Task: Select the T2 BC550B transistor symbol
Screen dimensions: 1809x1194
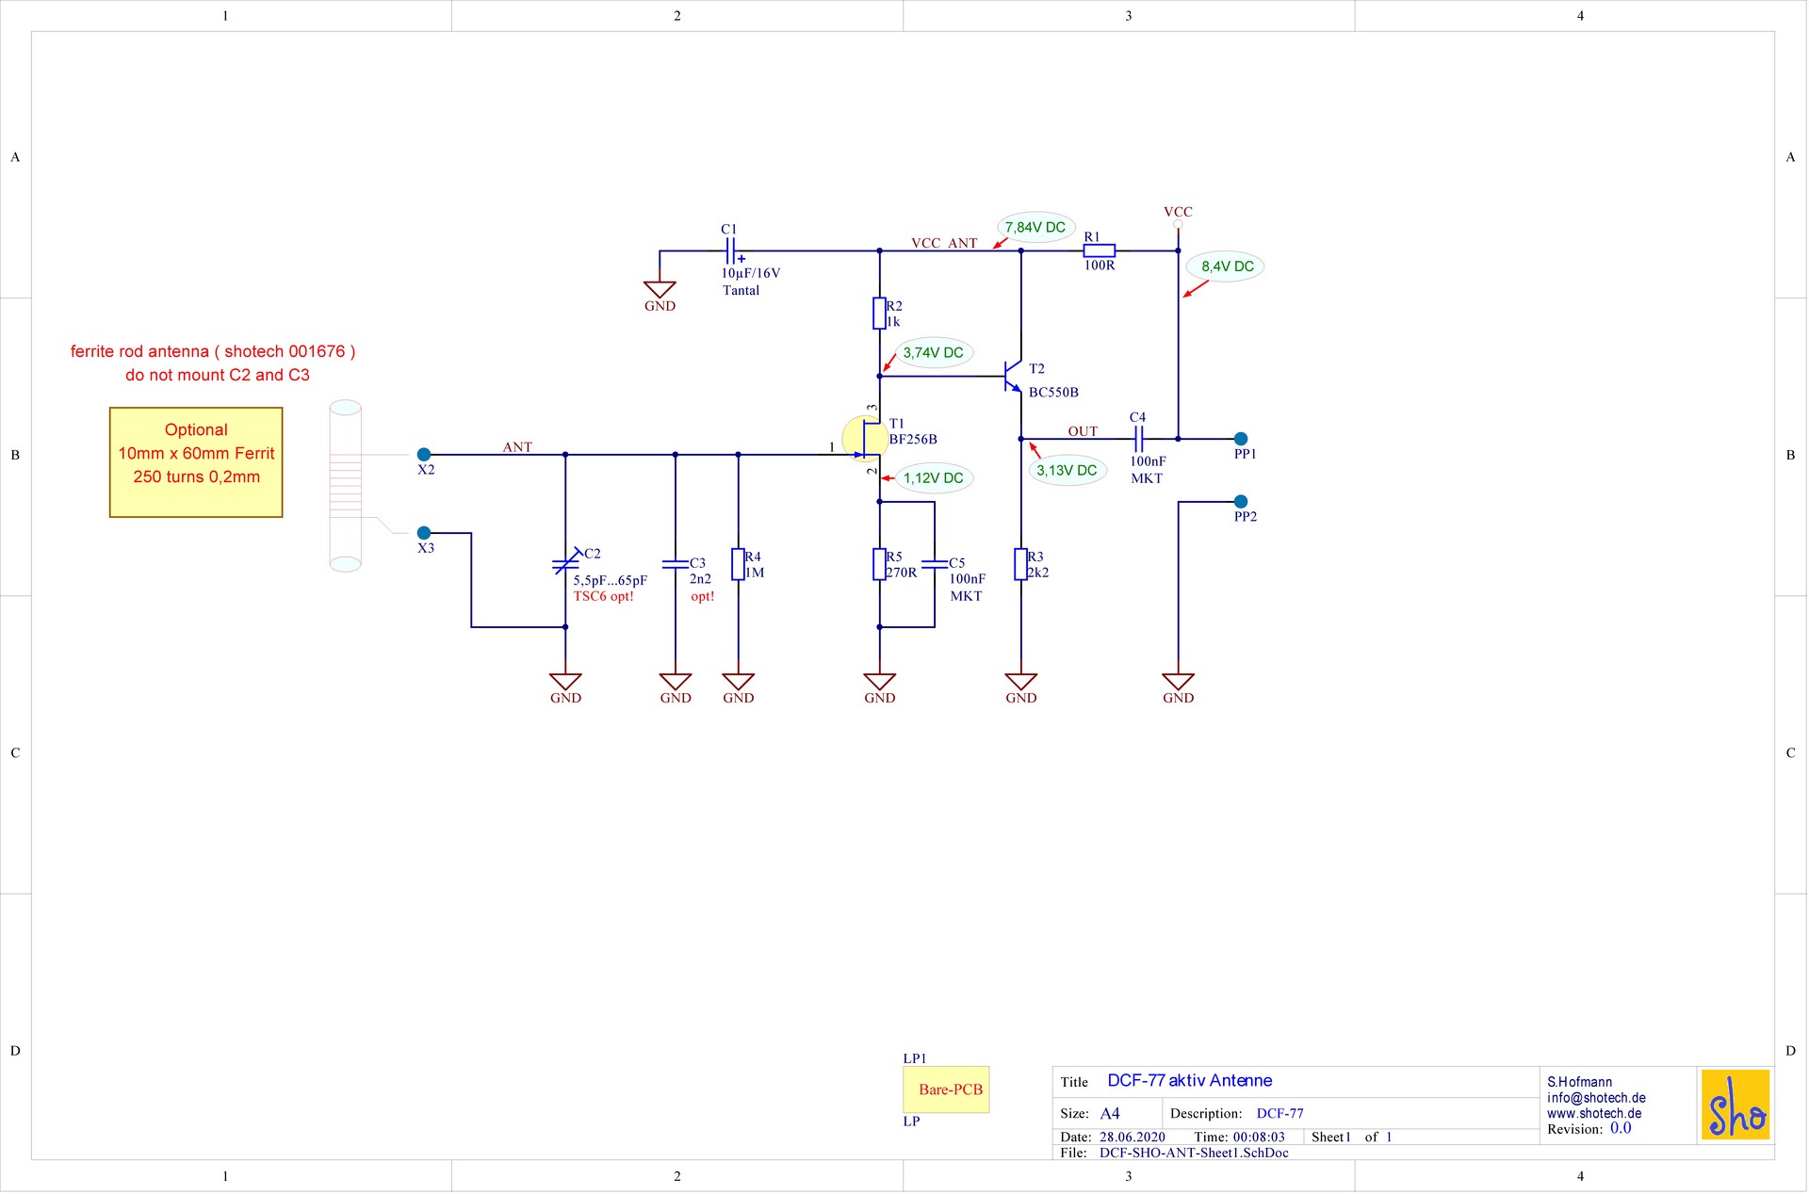Action: tap(1013, 377)
